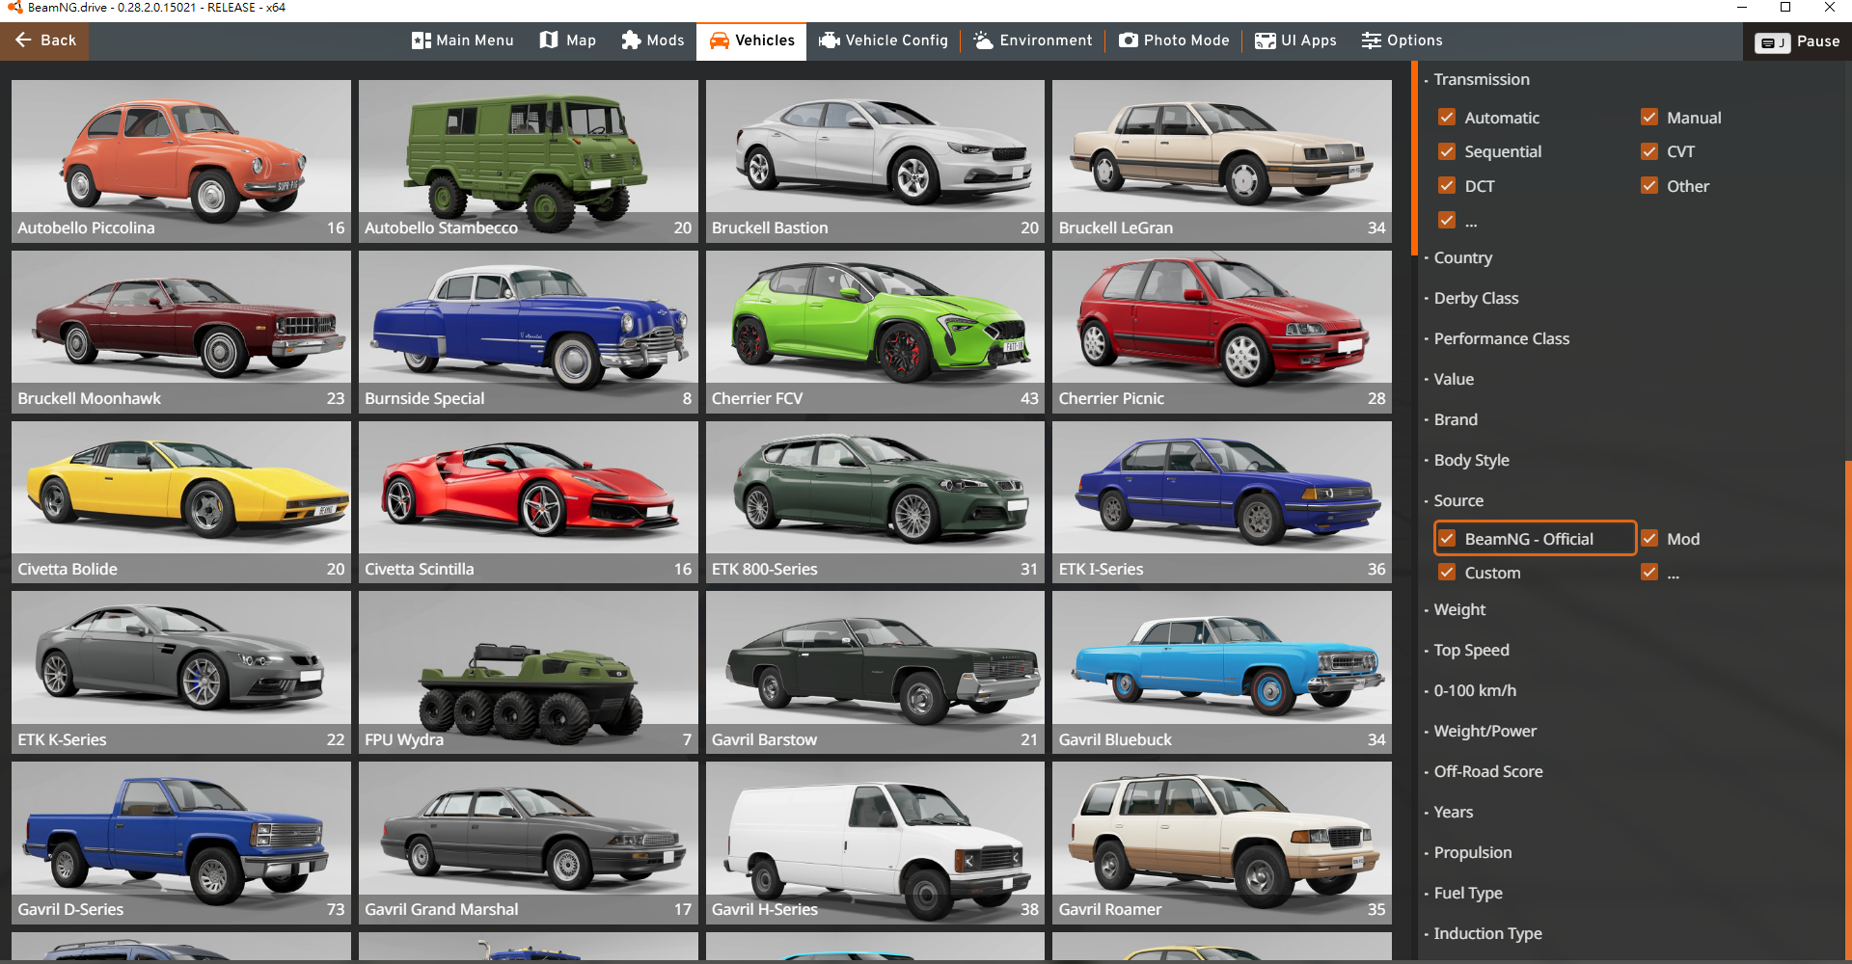Expand the Off-Road Score filter section
Viewport: 1852px width, 964px height.
[x=1488, y=771]
